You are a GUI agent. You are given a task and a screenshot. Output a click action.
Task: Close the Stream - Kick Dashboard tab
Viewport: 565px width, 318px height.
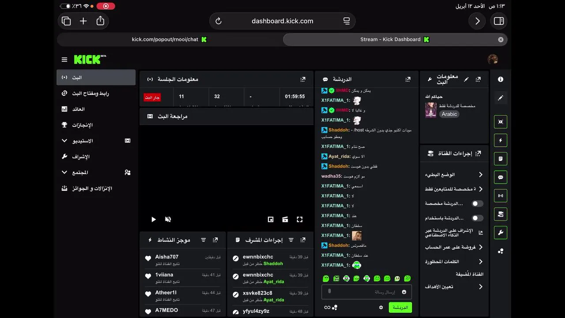(501, 39)
